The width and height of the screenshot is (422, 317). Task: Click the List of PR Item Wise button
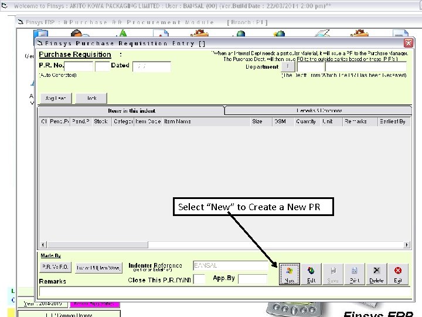(99, 268)
